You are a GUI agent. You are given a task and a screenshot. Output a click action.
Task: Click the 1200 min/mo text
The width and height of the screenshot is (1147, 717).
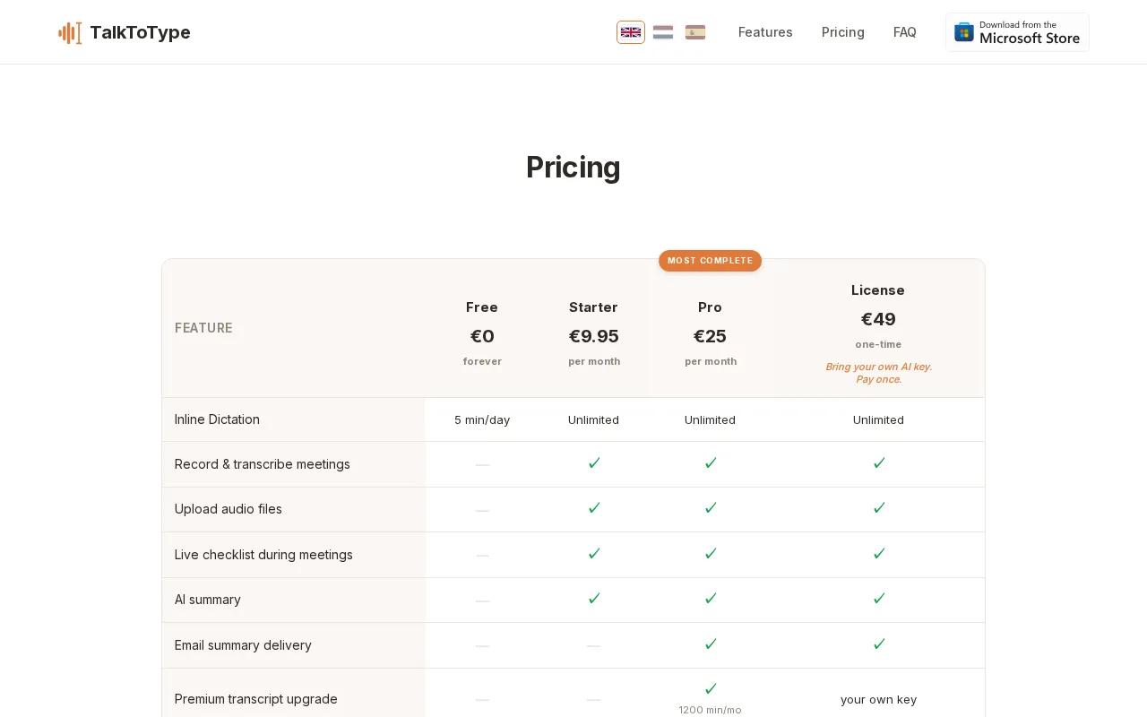(710, 710)
